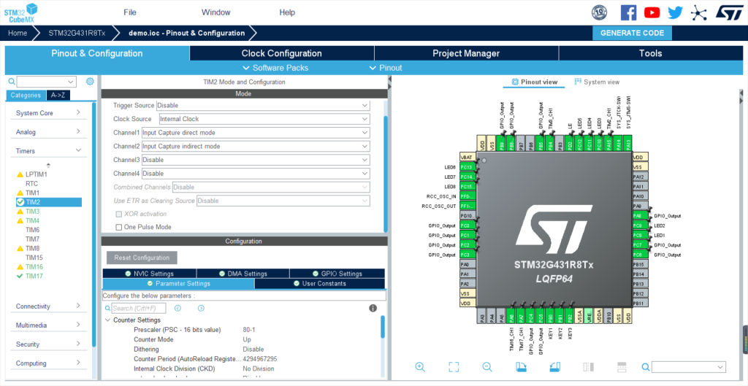
Task: Enable One Pulse Mode checkbox
Action: click(119, 227)
